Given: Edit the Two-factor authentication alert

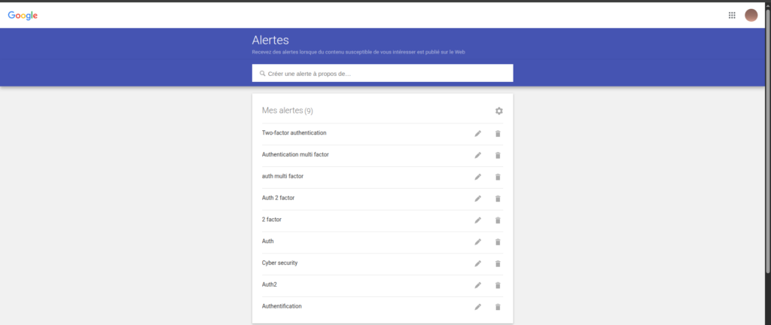Looking at the screenshot, I should click(x=477, y=134).
